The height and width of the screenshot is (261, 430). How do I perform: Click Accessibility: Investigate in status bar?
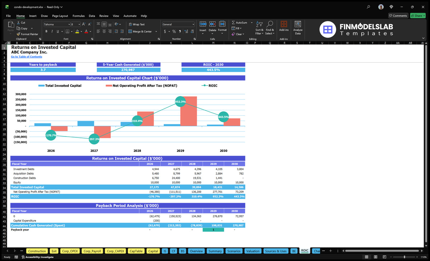[37, 257]
